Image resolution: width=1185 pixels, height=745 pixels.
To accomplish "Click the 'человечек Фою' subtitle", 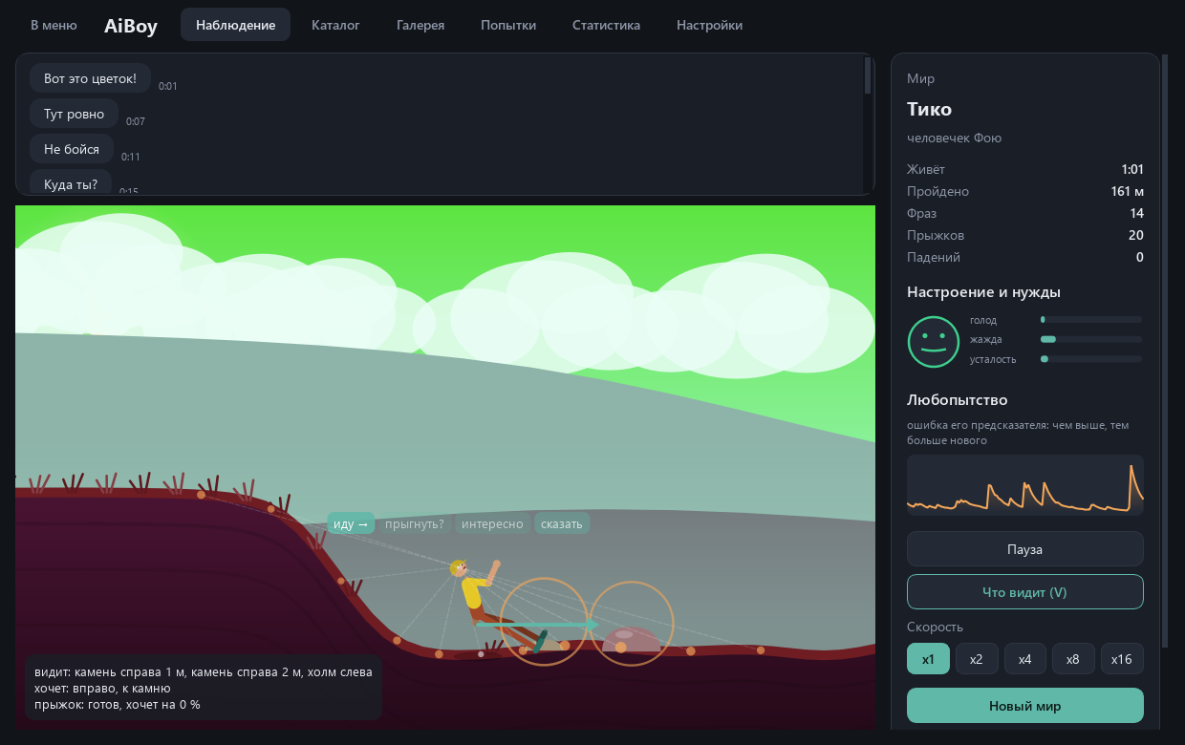I will click(x=954, y=138).
